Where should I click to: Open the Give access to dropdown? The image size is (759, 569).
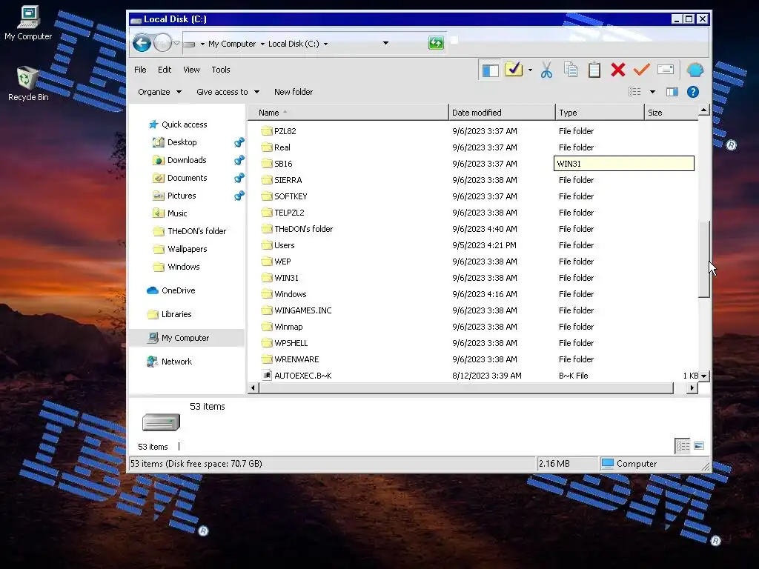[x=228, y=92]
